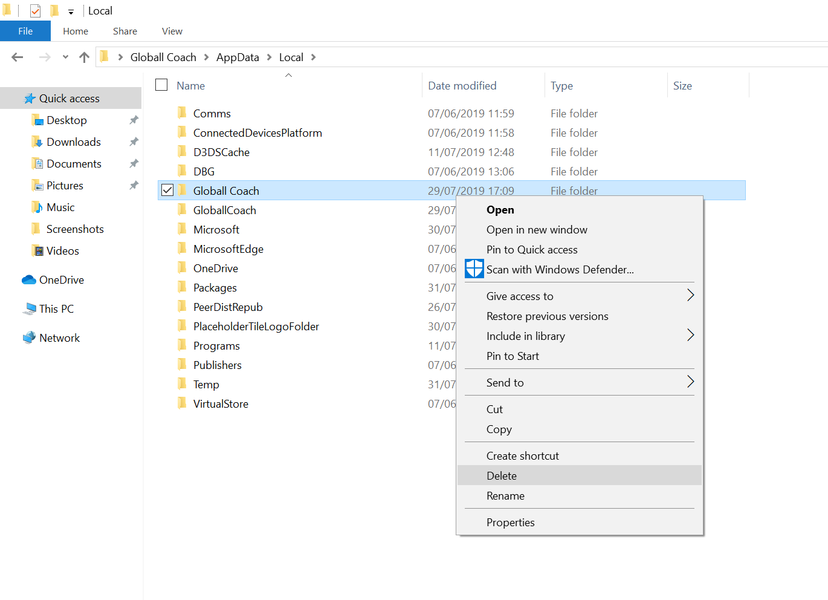Viewport: 828px width, 600px height.
Task: Select the VirtualStore folder name
Action: [x=221, y=404]
